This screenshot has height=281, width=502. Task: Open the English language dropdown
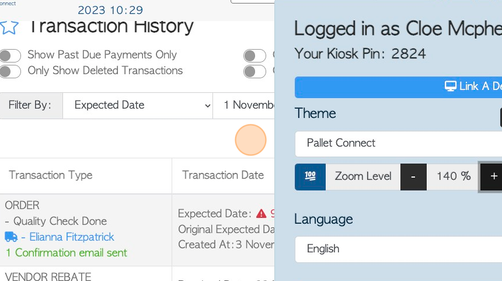tap(398, 249)
